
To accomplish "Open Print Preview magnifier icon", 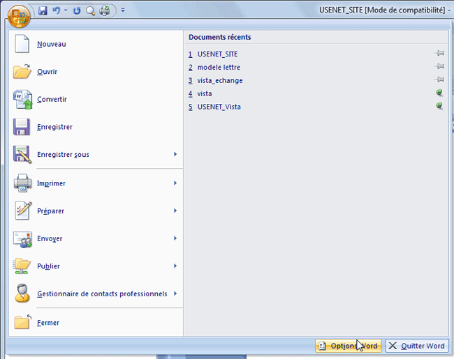I will coord(90,10).
